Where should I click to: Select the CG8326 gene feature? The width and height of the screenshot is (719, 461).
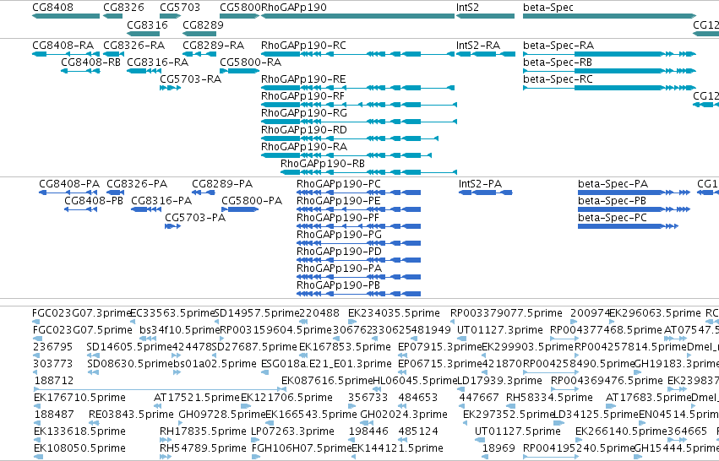point(113,16)
